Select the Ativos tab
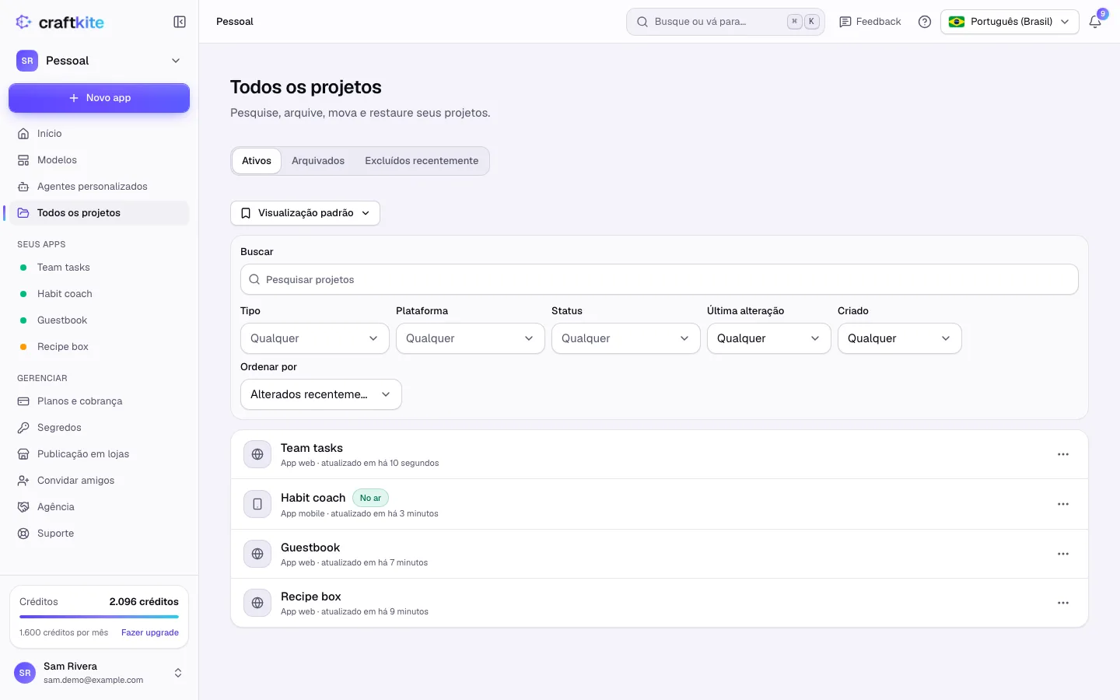Screen dimensions: 1120x700 (257, 161)
